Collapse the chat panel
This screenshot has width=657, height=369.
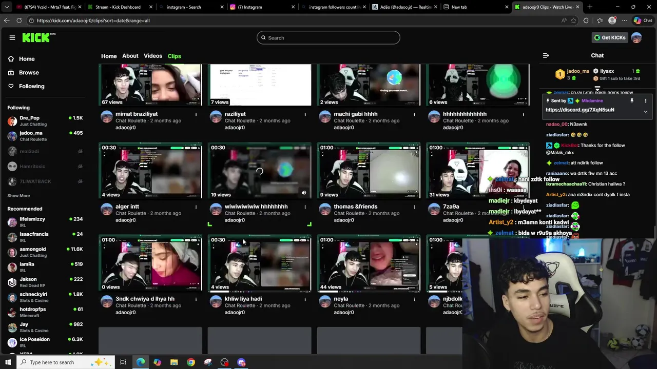click(x=546, y=55)
